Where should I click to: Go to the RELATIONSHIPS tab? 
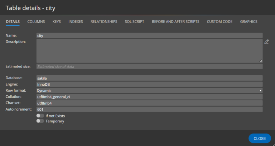pyautogui.click(x=104, y=22)
